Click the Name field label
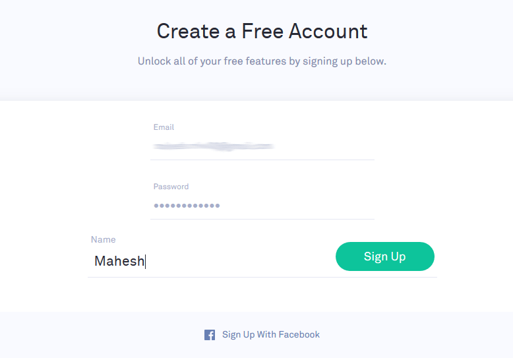Screen dimensions: 513x358 pos(103,239)
